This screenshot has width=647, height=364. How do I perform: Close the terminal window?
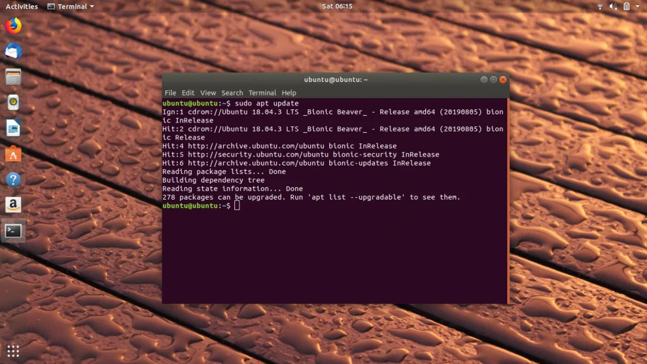click(x=503, y=79)
